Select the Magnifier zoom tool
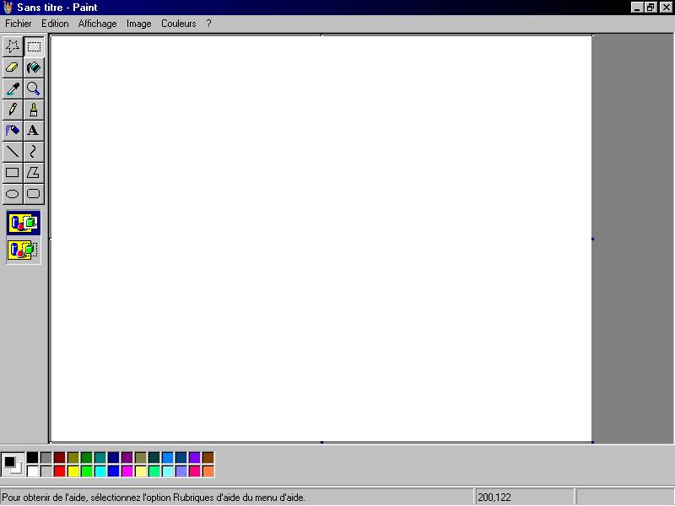The height and width of the screenshot is (506, 675). [x=34, y=89]
